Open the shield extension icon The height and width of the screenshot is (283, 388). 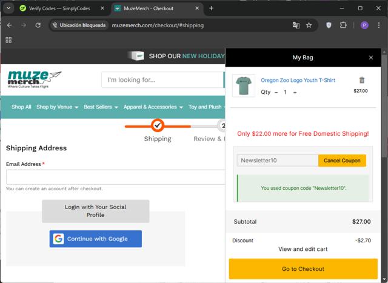pos(329,25)
